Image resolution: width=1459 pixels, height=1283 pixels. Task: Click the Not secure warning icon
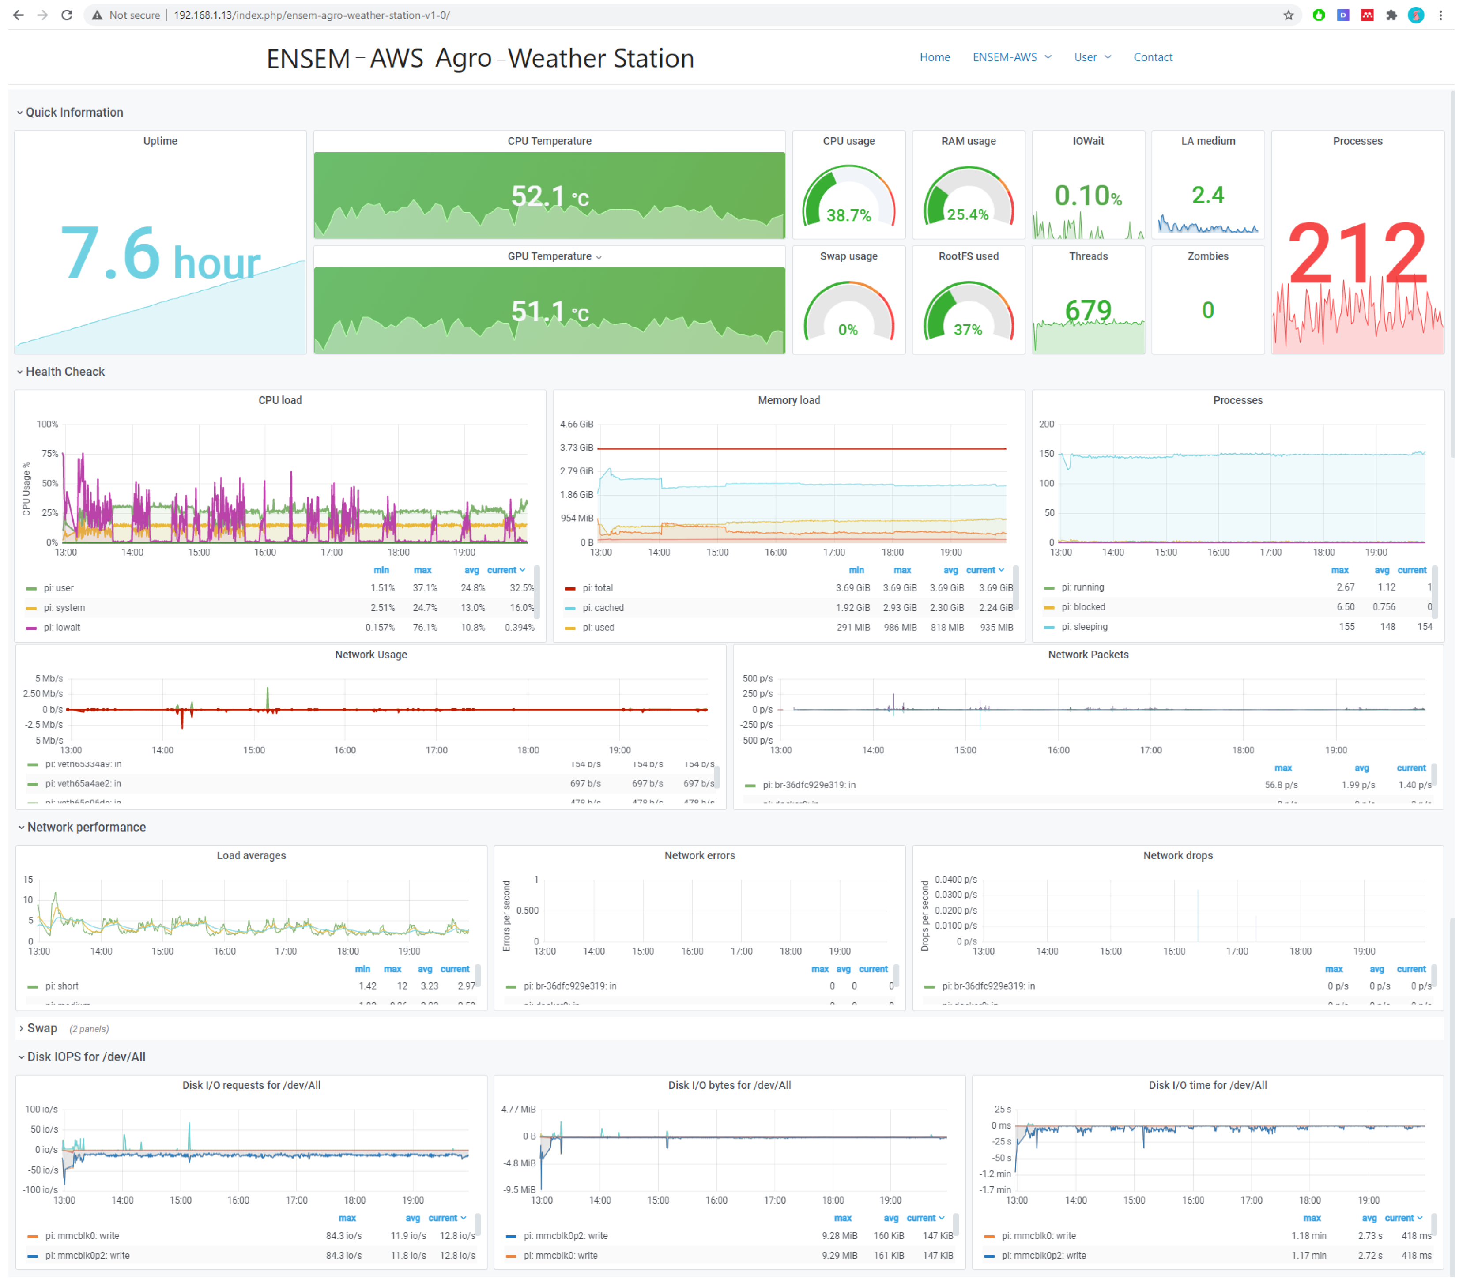click(x=98, y=15)
